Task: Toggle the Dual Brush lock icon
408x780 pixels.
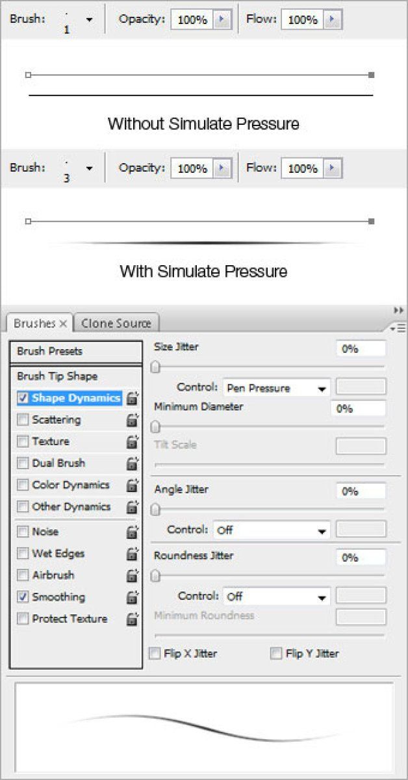Action: point(133,463)
